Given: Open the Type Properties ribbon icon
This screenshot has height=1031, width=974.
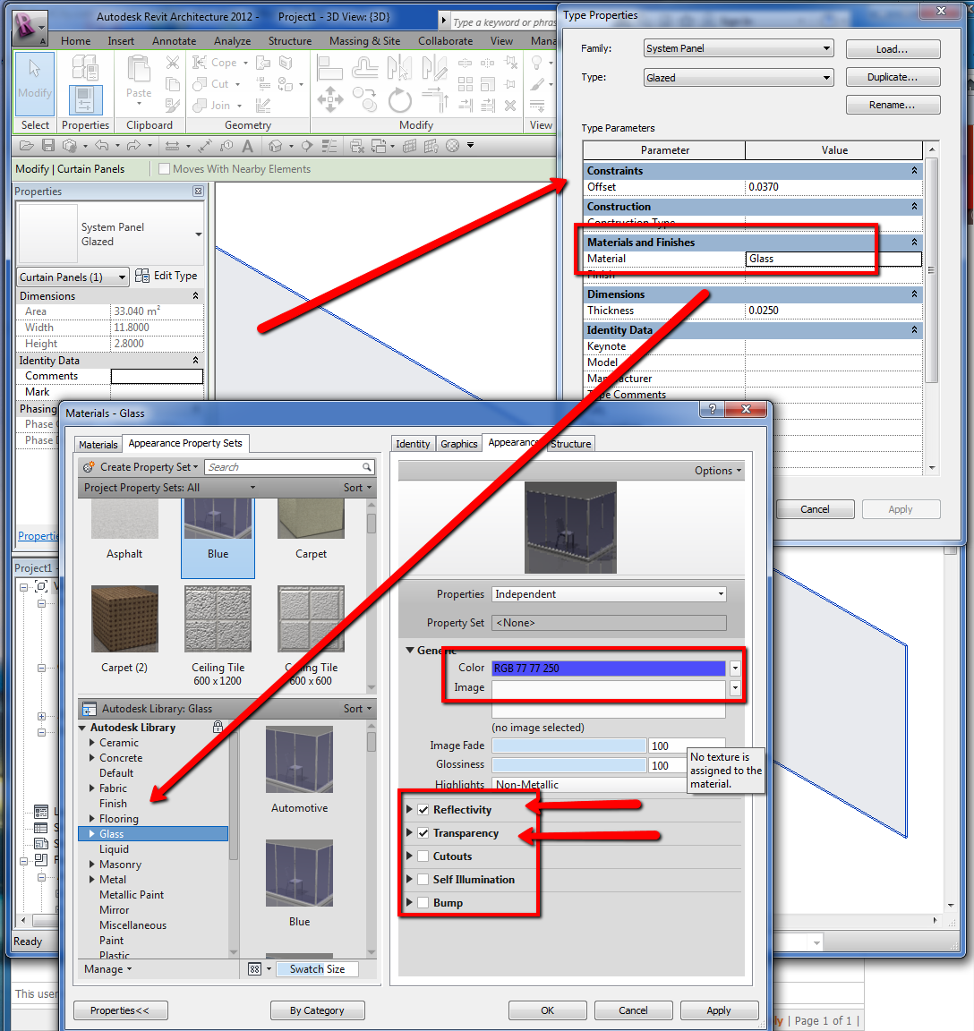Looking at the screenshot, I should [85, 67].
